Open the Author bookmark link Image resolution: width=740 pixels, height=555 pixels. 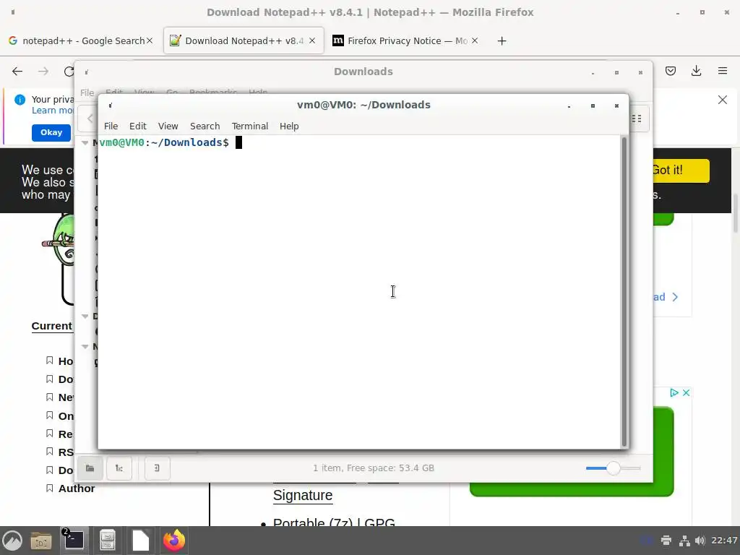[77, 489]
